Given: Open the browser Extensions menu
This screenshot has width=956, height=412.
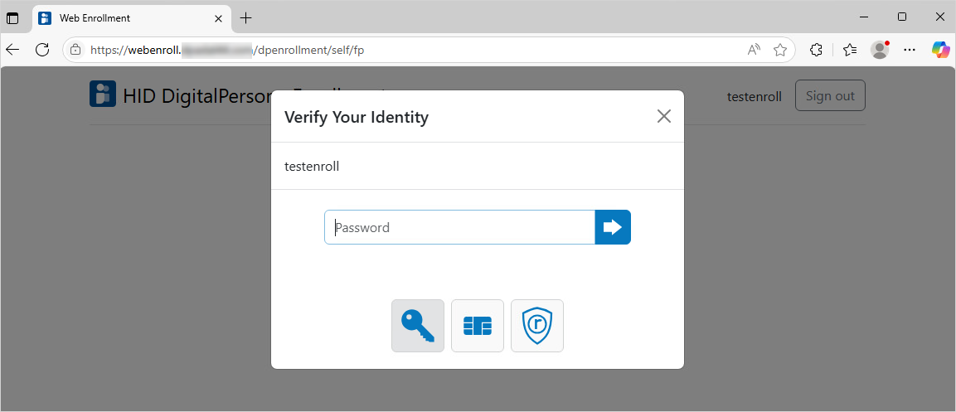Looking at the screenshot, I should (x=816, y=50).
